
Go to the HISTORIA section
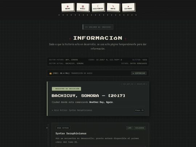click(x=98, y=7)
